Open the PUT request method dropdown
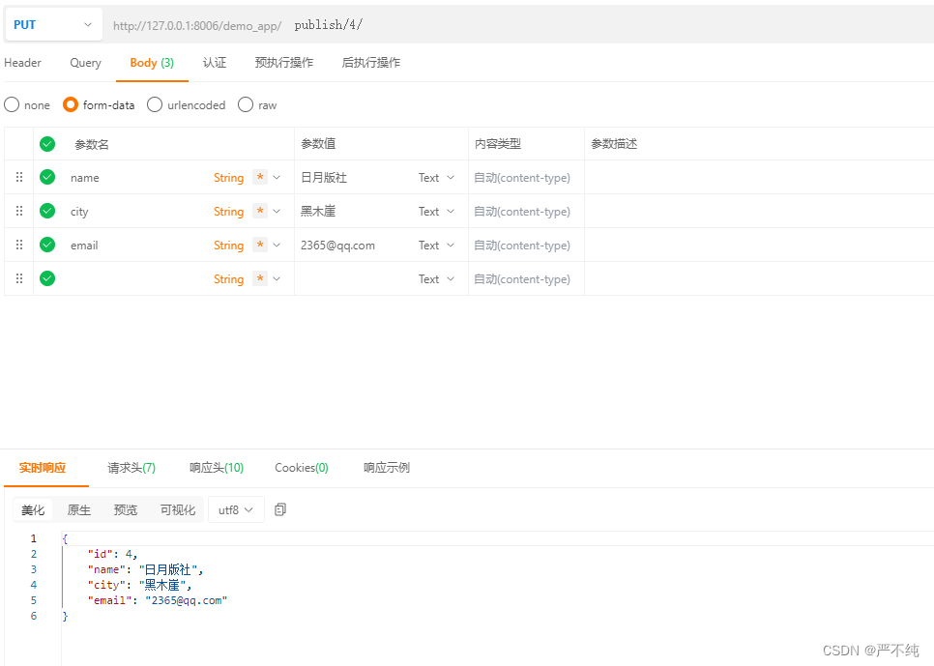 (53, 24)
